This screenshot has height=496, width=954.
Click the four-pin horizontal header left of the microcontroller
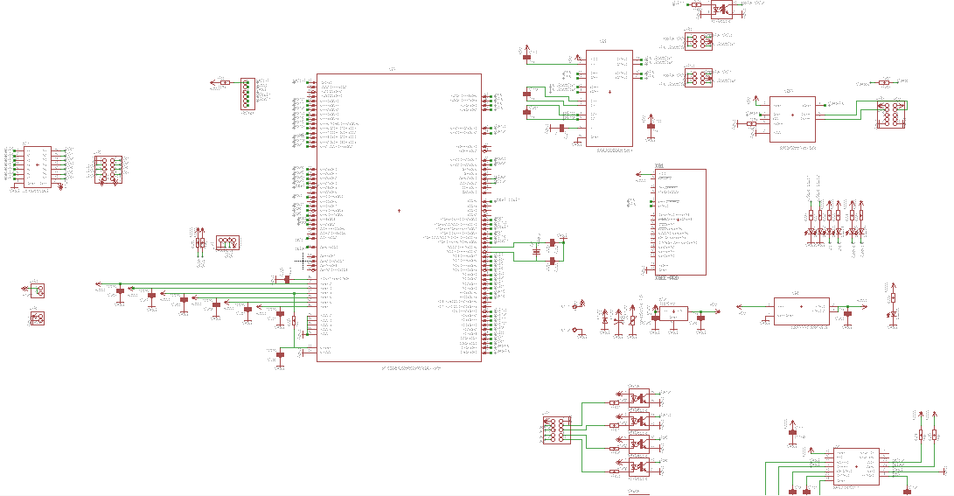pos(227,242)
